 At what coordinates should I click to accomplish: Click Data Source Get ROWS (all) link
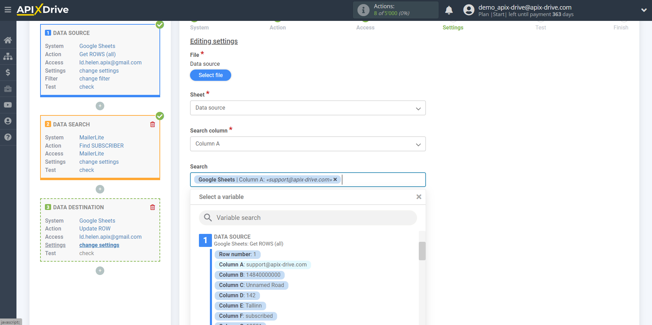pyautogui.click(x=97, y=54)
